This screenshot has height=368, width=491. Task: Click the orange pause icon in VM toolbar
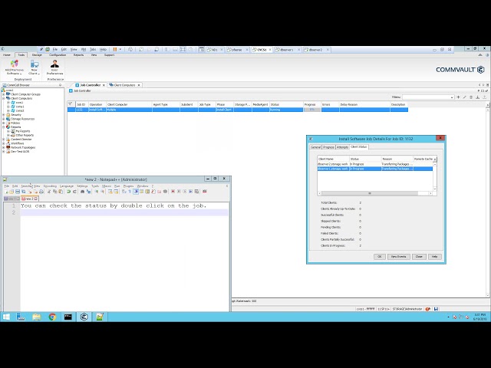click(x=115, y=49)
